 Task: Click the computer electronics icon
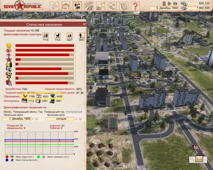click(52, 101)
